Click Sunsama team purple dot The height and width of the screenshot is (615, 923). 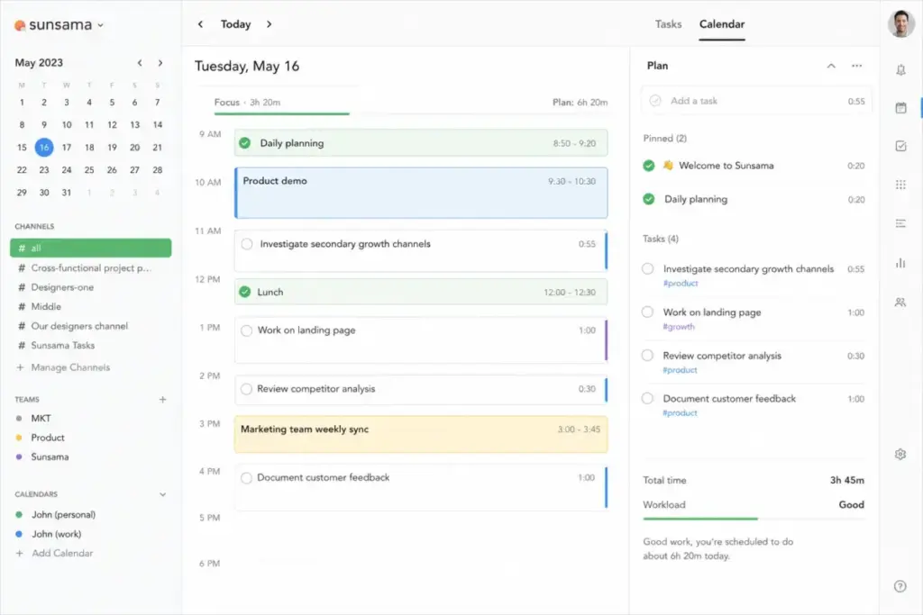19,457
